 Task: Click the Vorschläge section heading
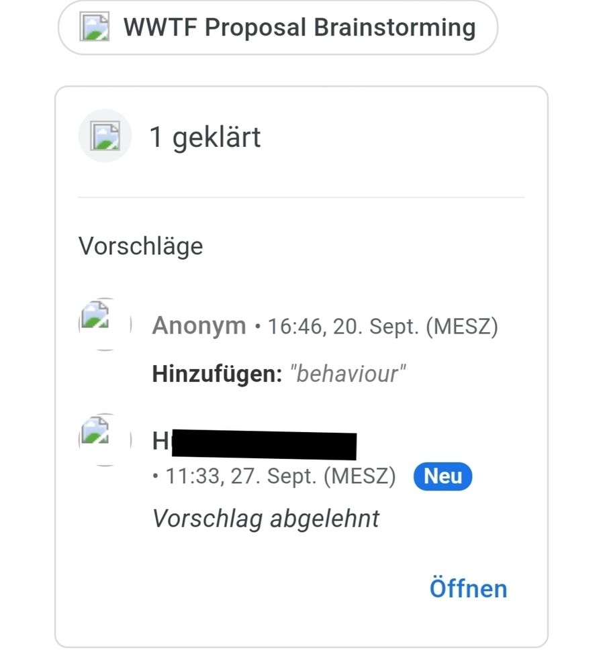click(x=140, y=246)
